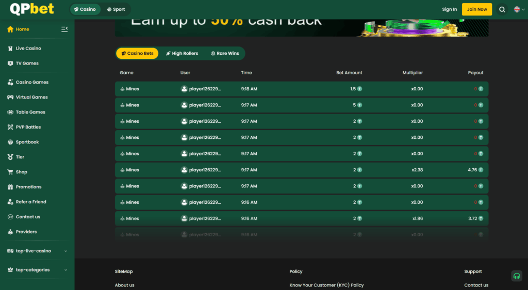Switch to the Sport mode tab
Viewport: 528px width, 290px height.
click(x=116, y=9)
